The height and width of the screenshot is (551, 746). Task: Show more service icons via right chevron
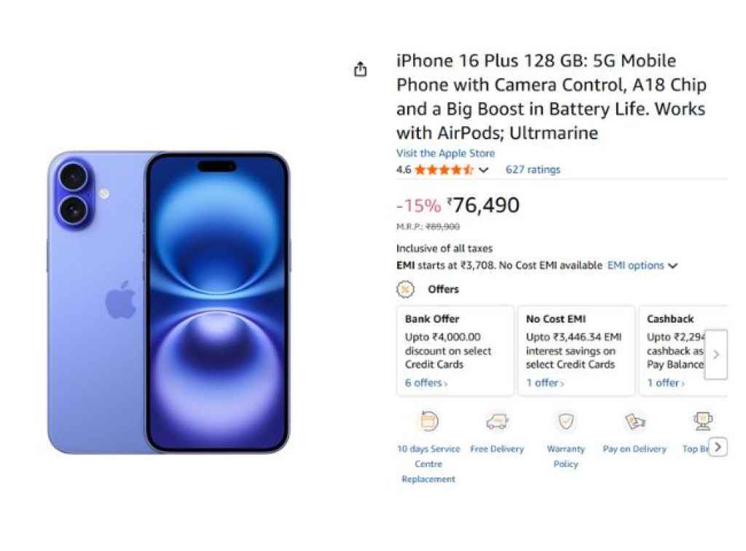pos(718,447)
